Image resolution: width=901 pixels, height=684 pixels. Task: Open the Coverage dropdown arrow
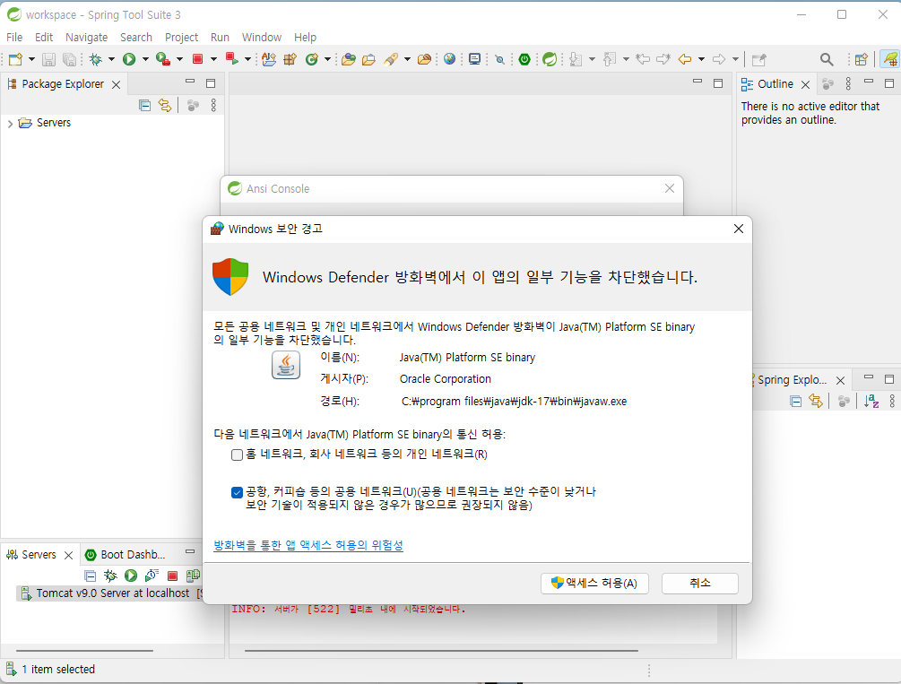(179, 59)
